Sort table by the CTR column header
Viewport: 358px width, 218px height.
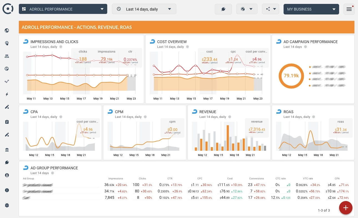170,179
